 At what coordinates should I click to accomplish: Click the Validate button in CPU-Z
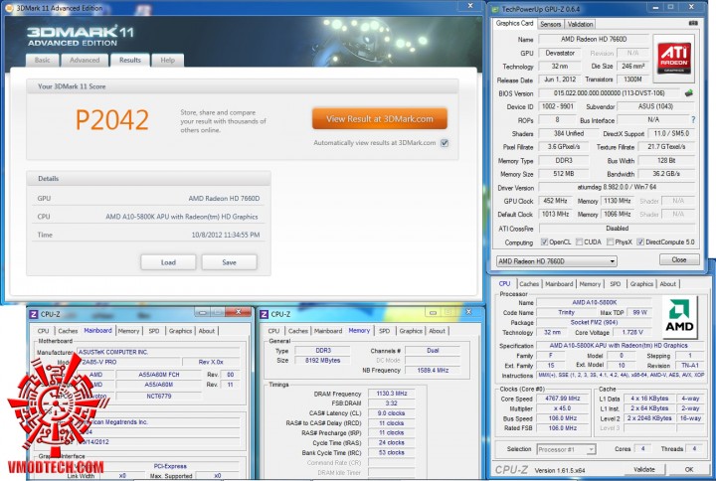(643, 469)
